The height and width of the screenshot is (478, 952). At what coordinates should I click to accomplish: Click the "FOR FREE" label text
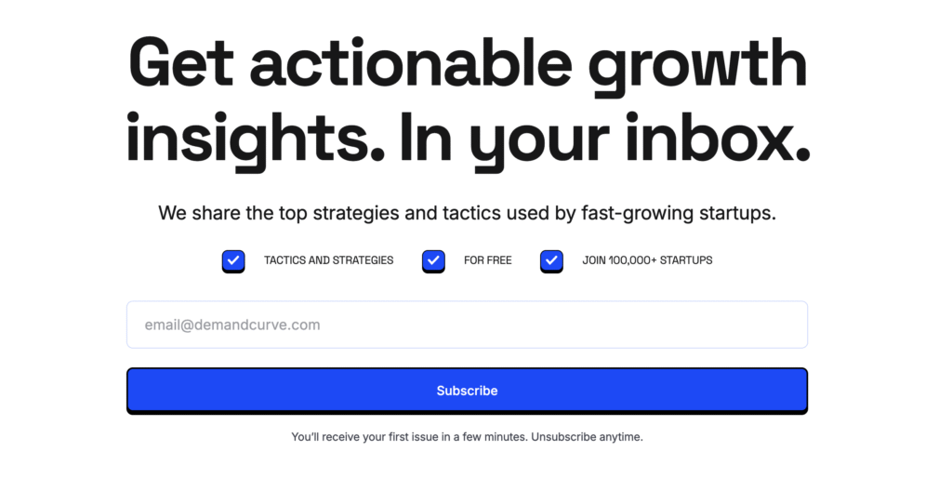[x=487, y=260]
